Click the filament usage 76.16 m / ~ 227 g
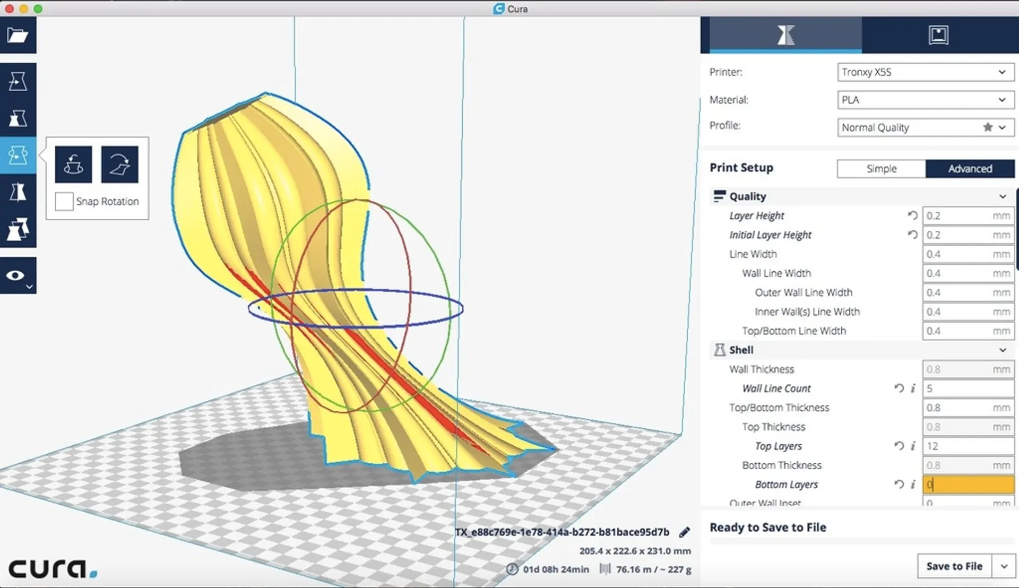The height and width of the screenshot is (588, 1019). [654, 569]
